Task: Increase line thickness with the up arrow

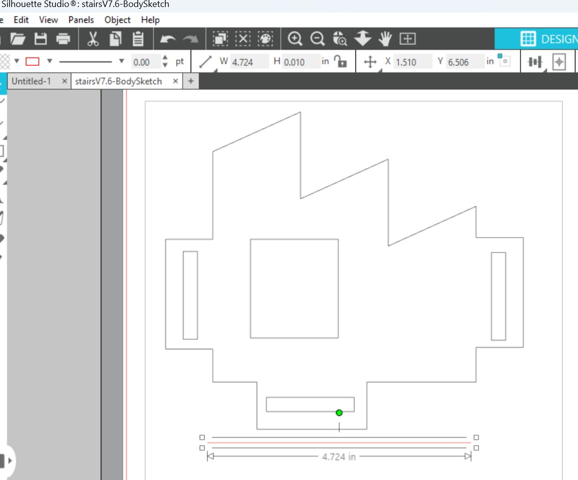Action: click(165, 58)
